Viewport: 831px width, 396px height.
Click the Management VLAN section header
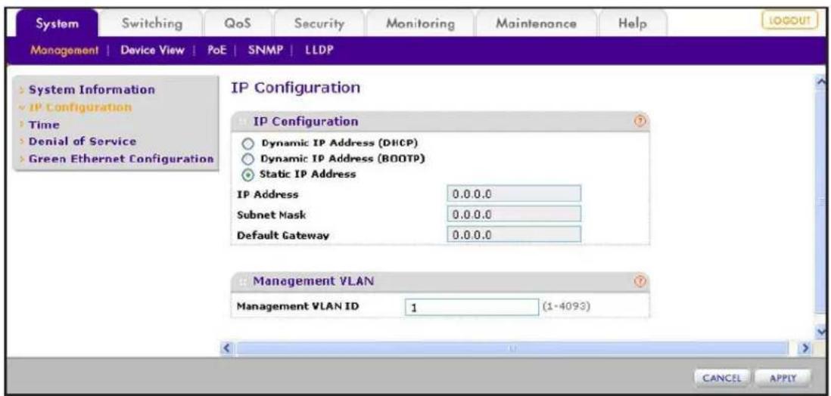[440, 282]
